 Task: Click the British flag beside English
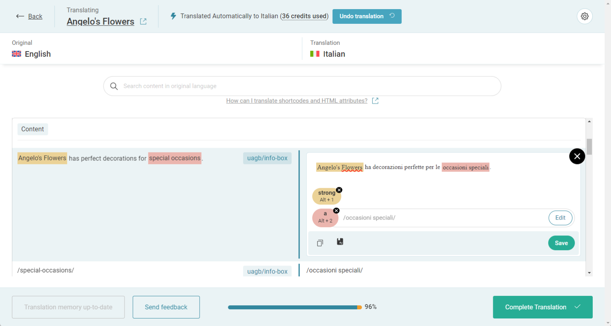coord(16,54)
